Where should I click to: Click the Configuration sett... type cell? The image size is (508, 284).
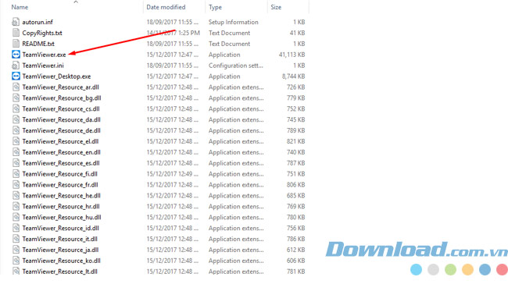[x=236, y=66]
